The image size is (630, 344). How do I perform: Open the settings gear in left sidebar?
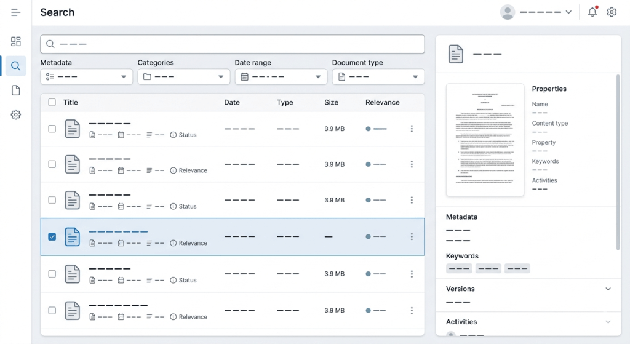(16, 115)
